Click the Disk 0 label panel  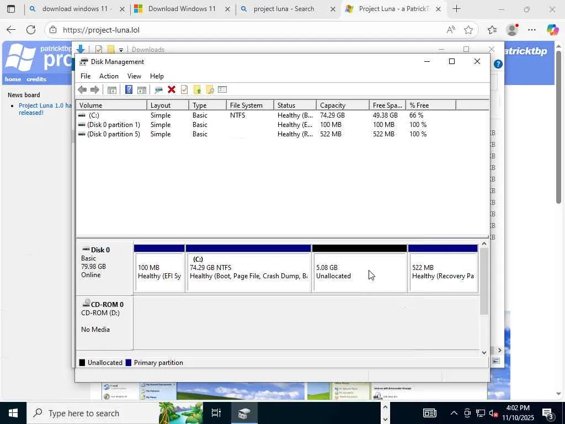tap(104, 268)
